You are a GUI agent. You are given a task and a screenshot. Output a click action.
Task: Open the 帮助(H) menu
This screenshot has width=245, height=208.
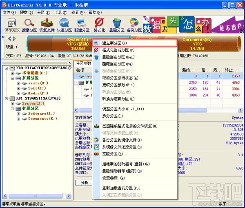click(x=95, y=13)
